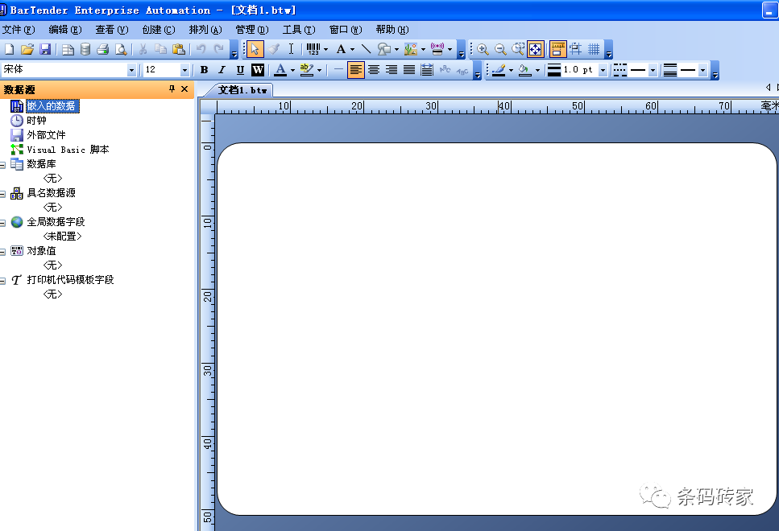Viewport: 779px width, 531px height.
Task: Close the 数据源 panel
Action: [184, 88]
